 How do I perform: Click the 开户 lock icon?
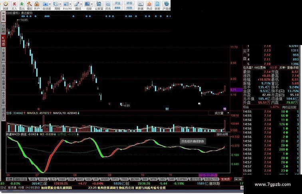coord(37,4)
